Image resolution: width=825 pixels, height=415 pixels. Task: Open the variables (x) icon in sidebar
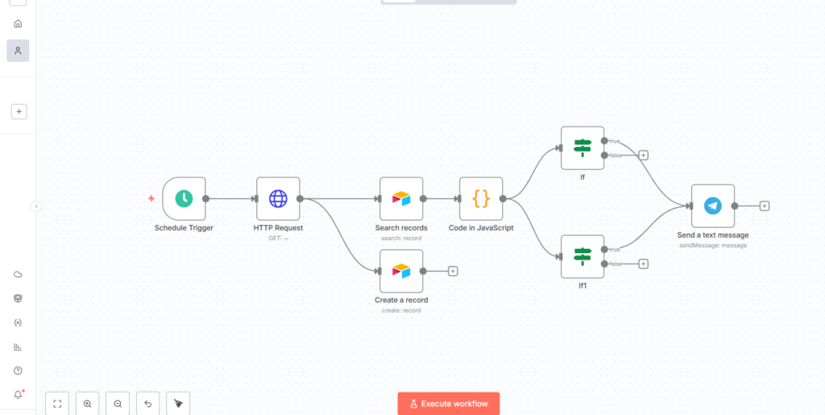[x=18, y=322]
